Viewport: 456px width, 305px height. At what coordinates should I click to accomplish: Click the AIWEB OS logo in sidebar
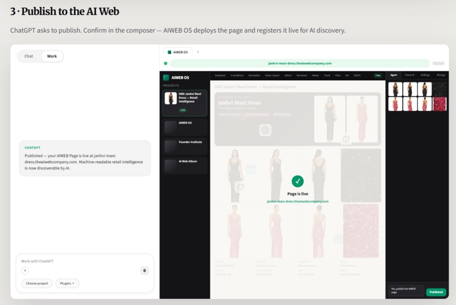pos(166,77)
